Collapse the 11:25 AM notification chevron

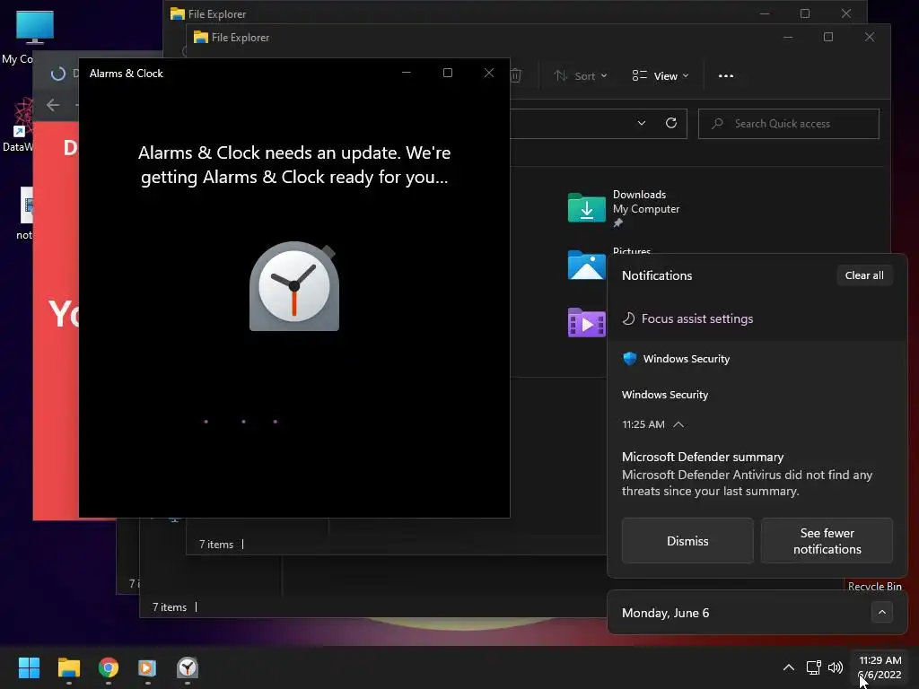pos(678,424)
